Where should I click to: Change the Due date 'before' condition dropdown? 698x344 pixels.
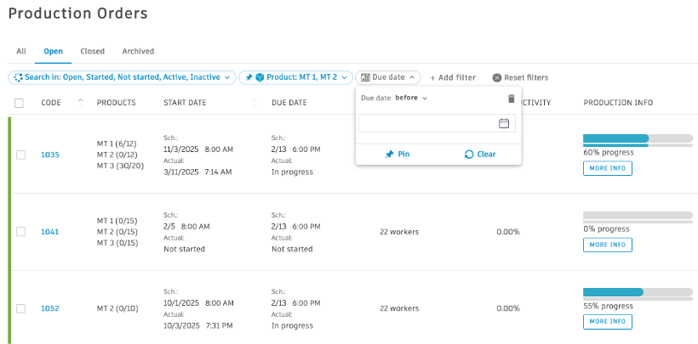pos(412,99)
